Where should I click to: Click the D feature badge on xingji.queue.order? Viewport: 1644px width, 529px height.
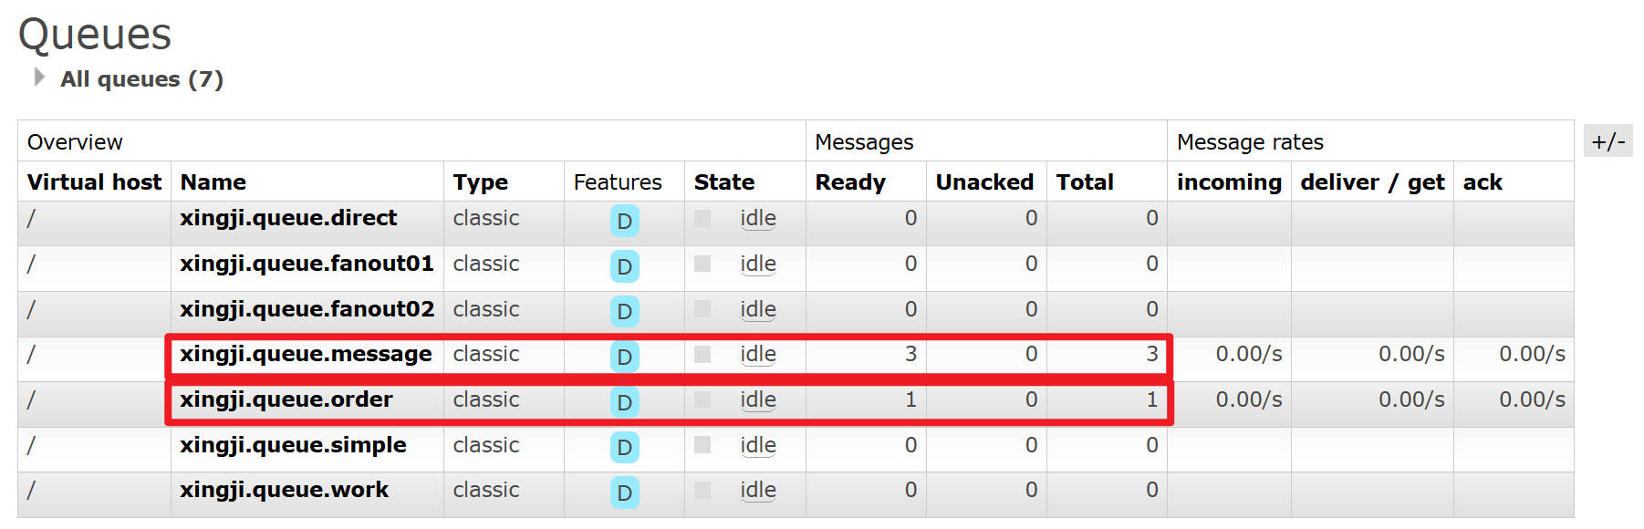[624, 402]
